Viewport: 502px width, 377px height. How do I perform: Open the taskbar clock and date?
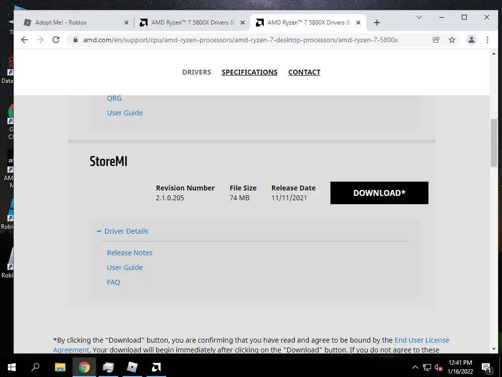[460, 367]
